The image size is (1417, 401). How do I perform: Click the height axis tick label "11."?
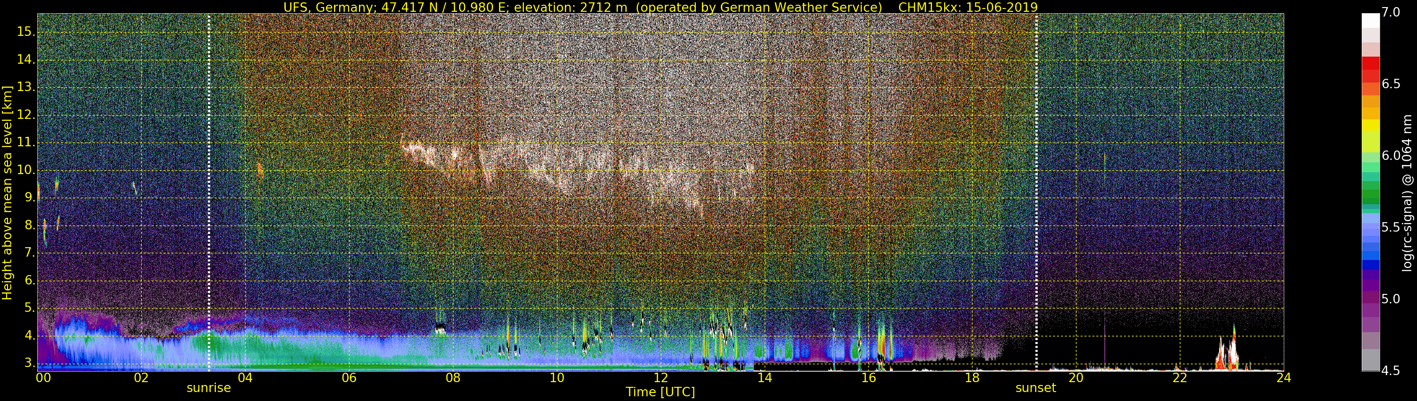26,143
